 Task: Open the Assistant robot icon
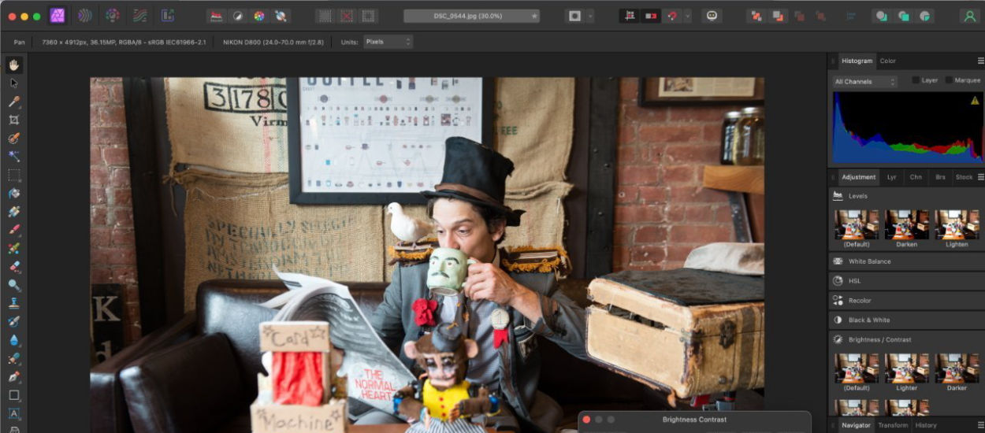712,16
